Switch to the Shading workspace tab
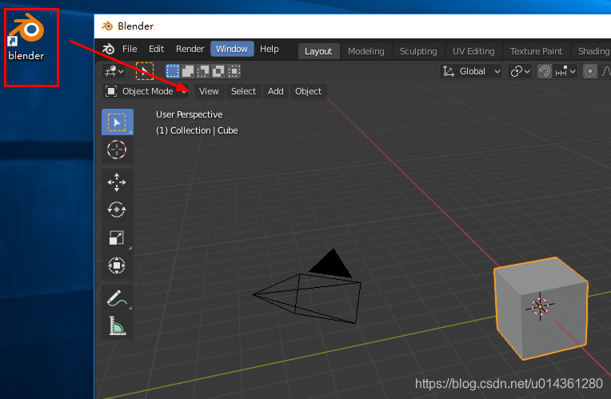This screenshot has height=399, width=611. [x=593, y=51]
